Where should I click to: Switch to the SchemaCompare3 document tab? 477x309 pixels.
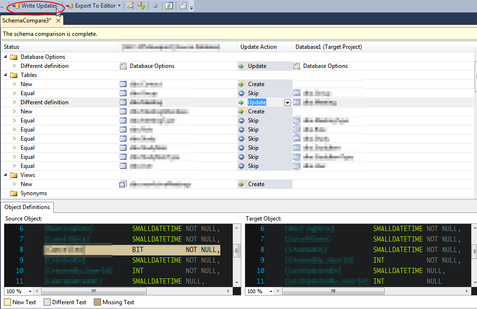[x=26, y=21]
